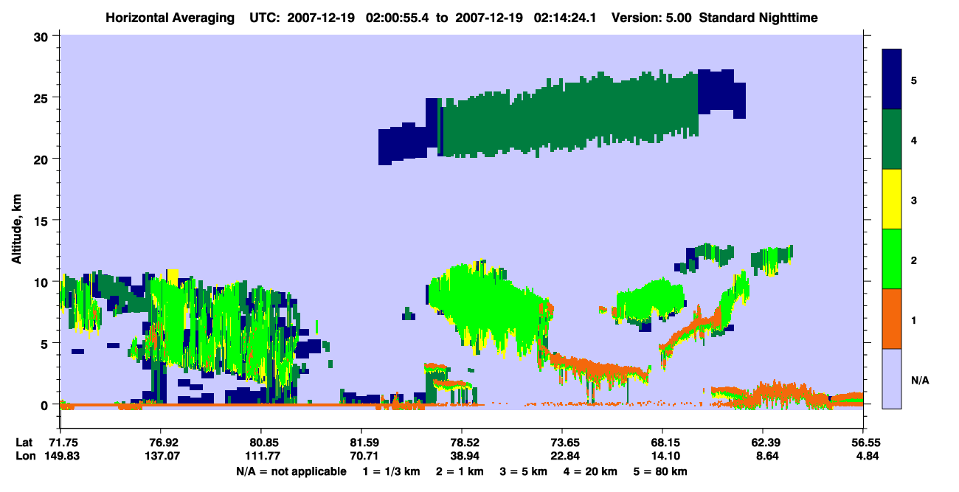Image resolution: width=959 pixels, height=492 pixels.
Task: Click the colorbar label '1'
Action: (x=913, y=319)
